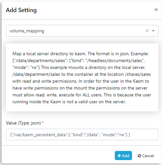
Task: Click the plus icon on the Add button
Action: [119, 156]
